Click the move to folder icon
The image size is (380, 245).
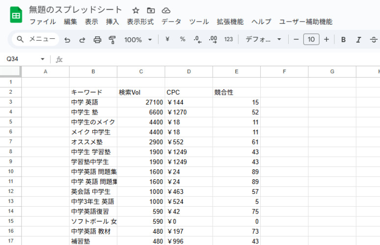coord(151,10)
